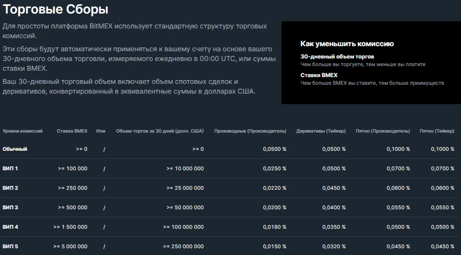Click '30-дневный объем торгов' subheading
The width and height of the screenshot is (461, 255).
click(337, 56)
